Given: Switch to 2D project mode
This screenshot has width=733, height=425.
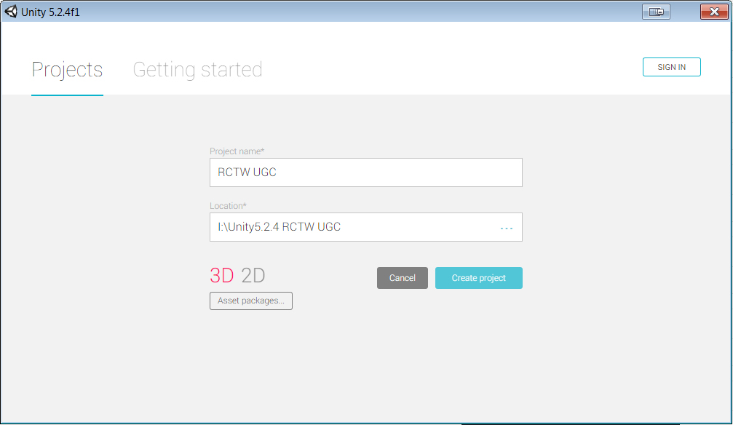Looking at the screenshot, I should coord(253,275).
